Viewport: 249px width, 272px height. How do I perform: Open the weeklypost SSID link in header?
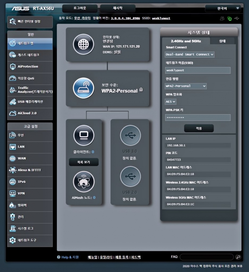pyautogui.click(x=161, y=18)
